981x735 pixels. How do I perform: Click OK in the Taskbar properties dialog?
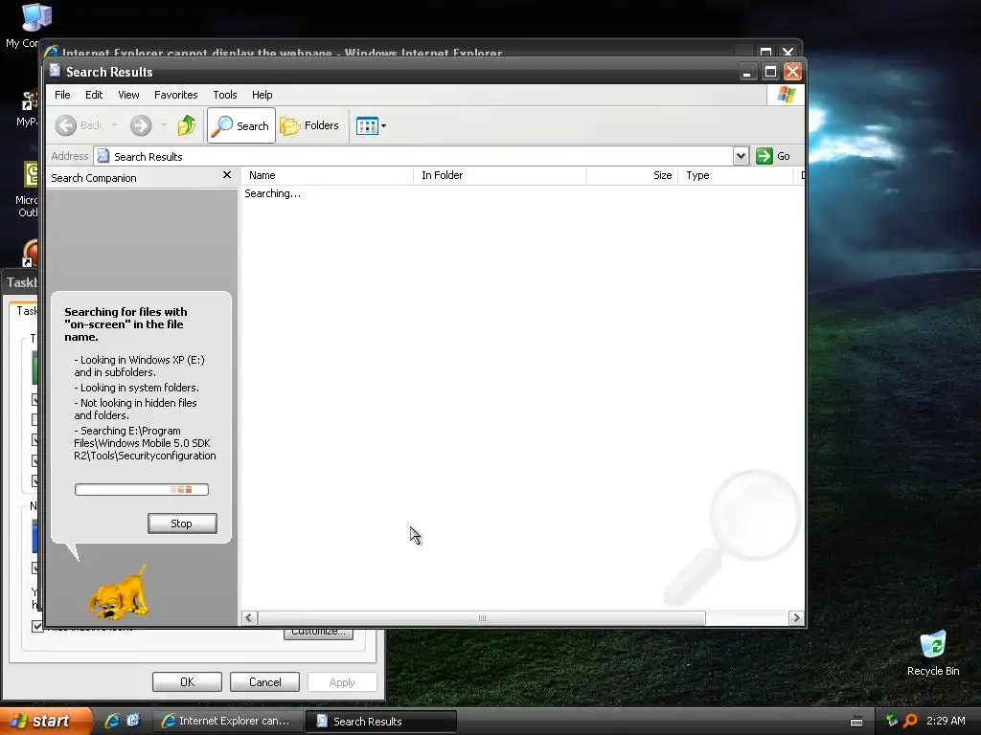(x=187, y=681)
